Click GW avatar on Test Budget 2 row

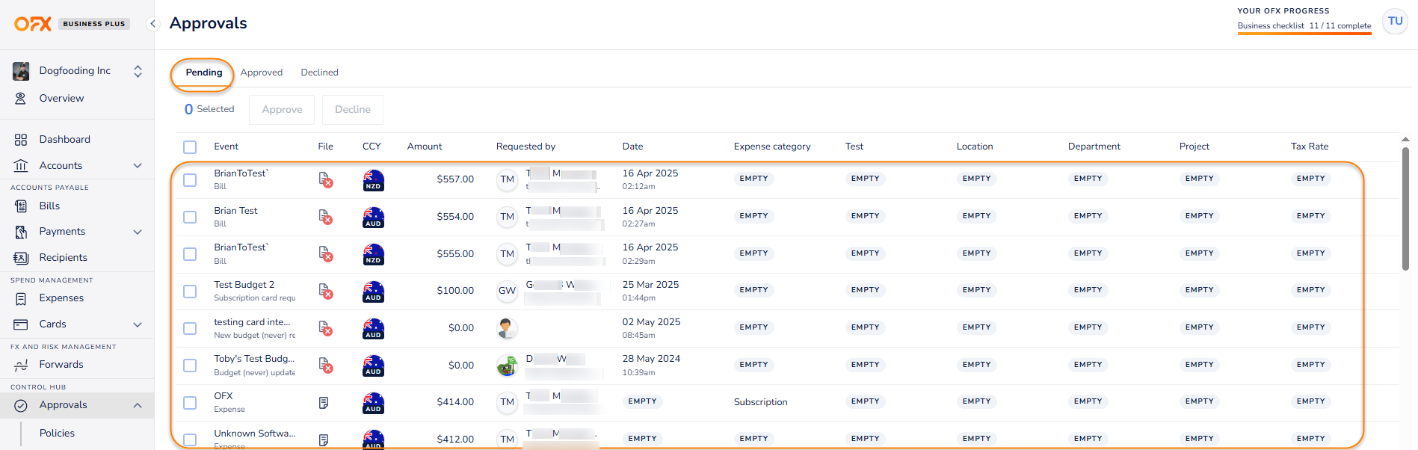[x=507, y=291]
